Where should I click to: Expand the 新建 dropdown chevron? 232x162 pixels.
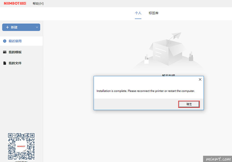tap(37, 27)
